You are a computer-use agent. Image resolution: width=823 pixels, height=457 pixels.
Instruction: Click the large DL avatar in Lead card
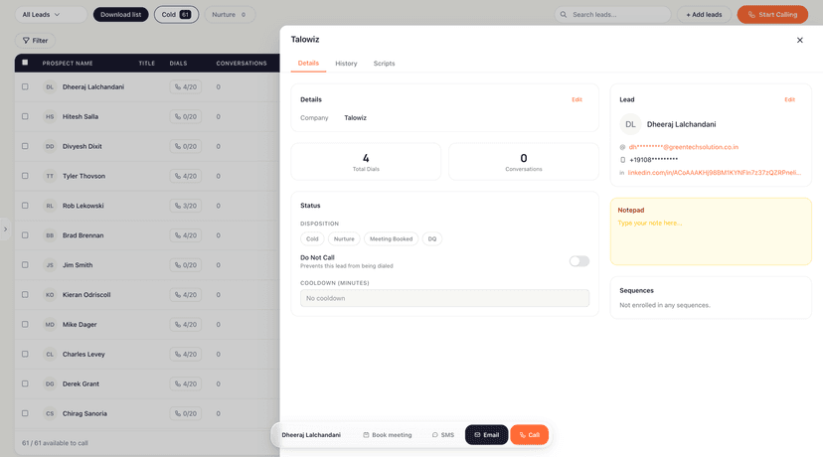[630, 124]
